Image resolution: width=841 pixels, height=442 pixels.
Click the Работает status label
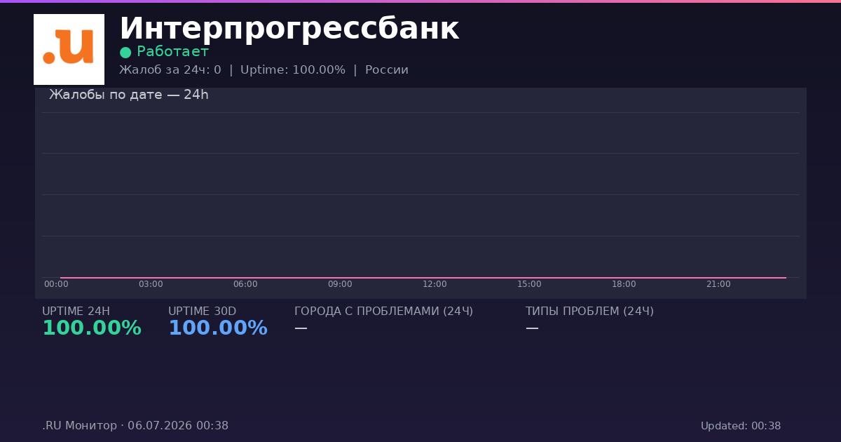[x=172, y=52]
